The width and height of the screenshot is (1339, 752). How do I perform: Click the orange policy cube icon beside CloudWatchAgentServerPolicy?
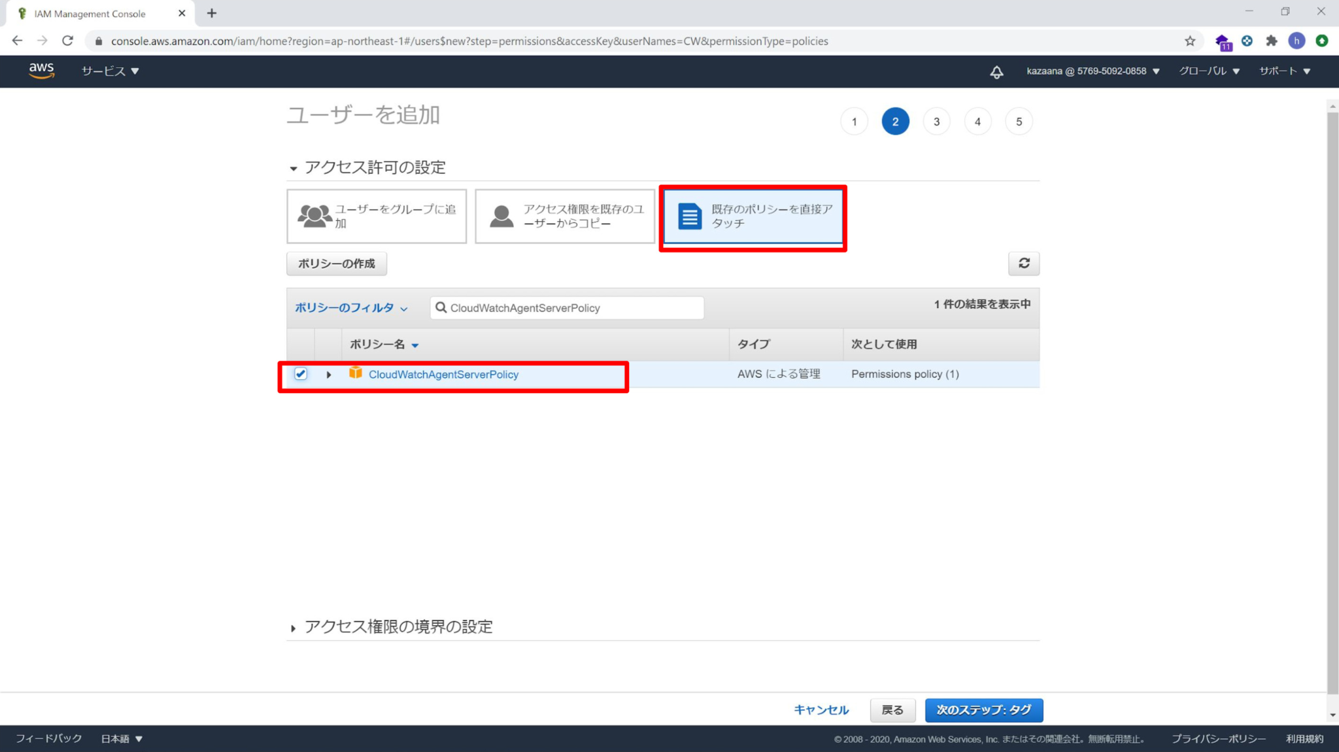[355, 373]
